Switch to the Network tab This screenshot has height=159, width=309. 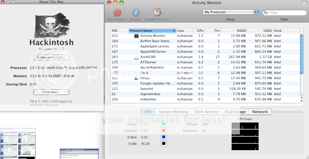point(260,112)
